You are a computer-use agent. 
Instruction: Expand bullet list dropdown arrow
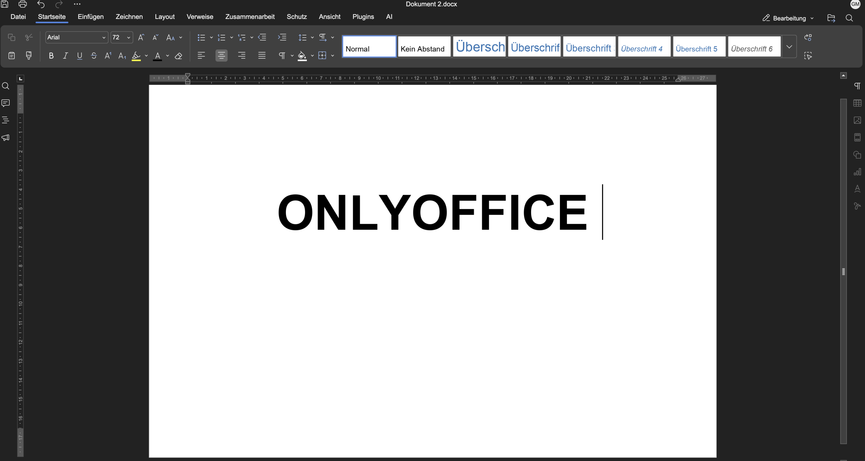click(x=212, y=38)
